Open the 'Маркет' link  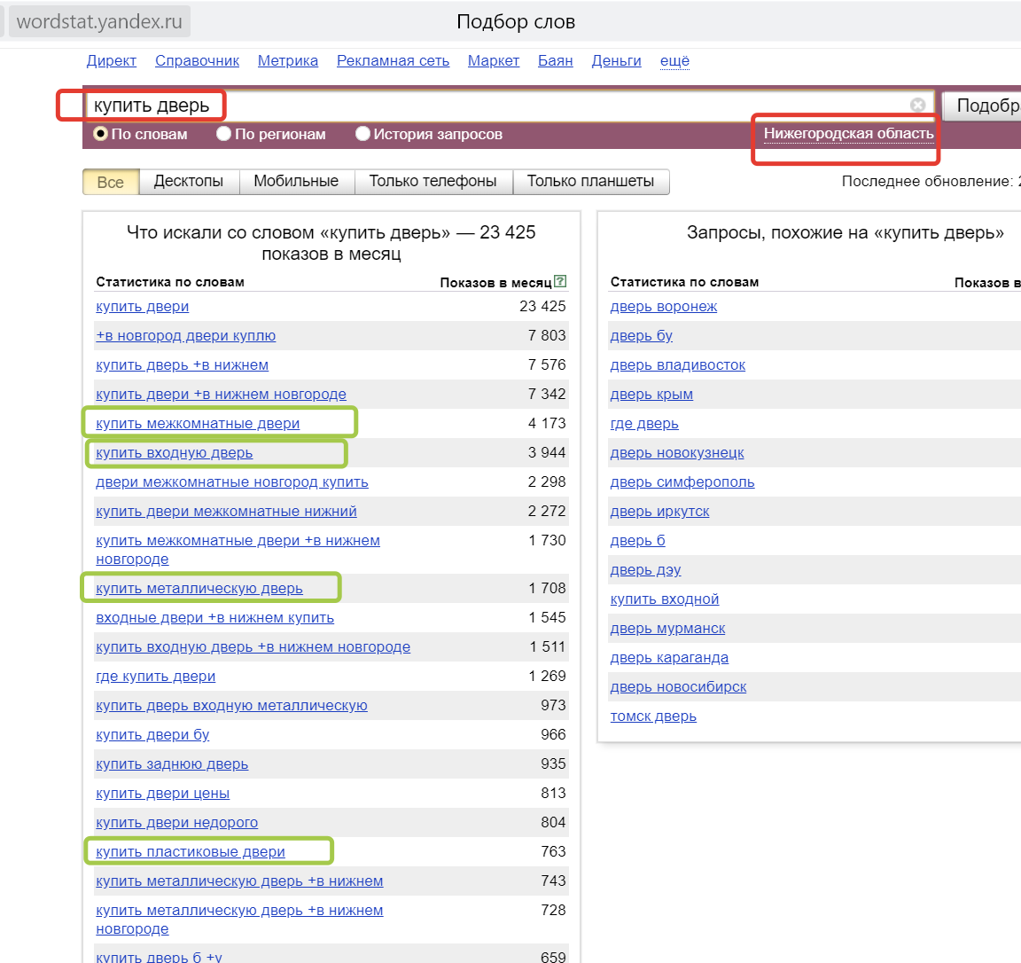494,60
